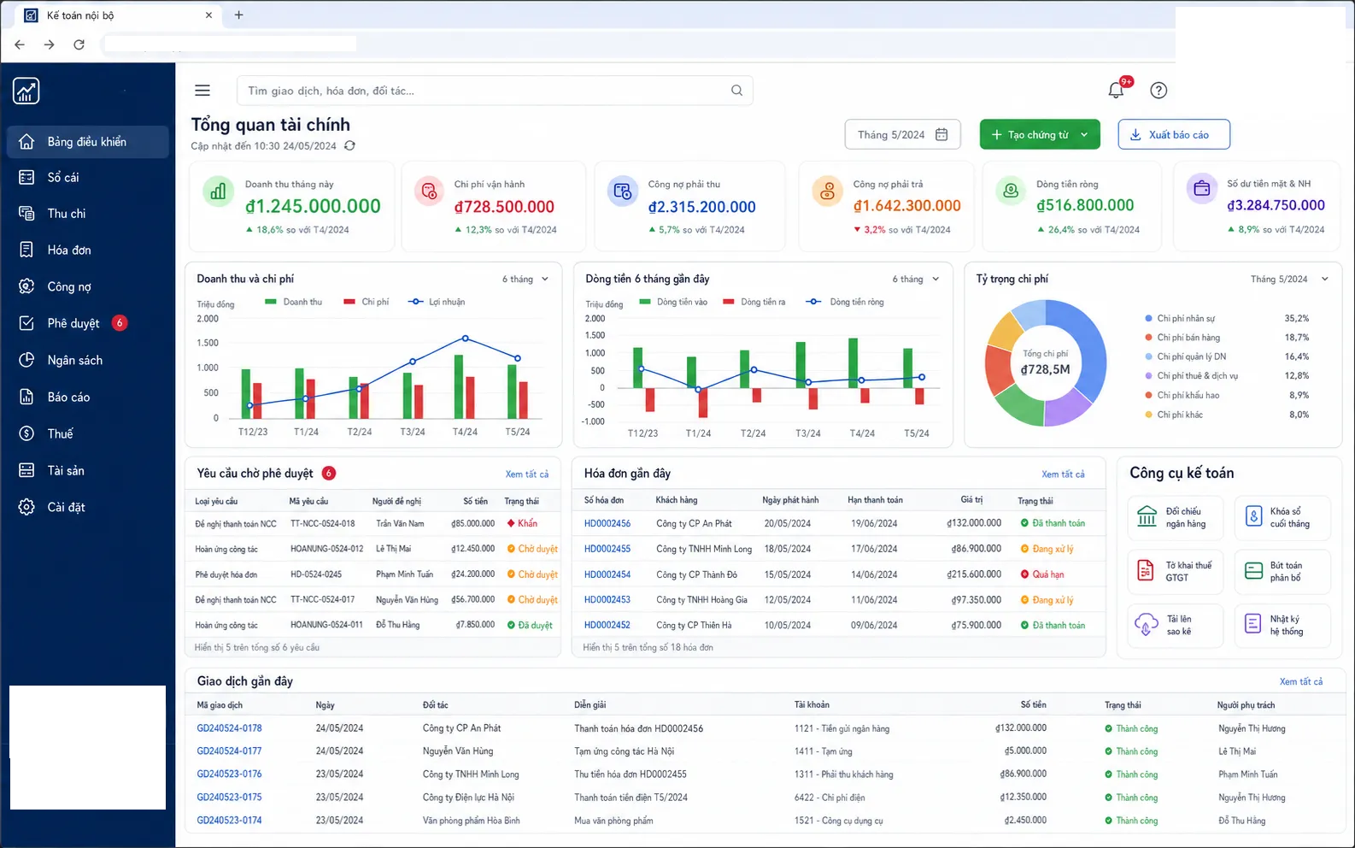Open Thu chi in sidebar
The width and height of the screenshot is (1355, 848).
click(x=87, y=214)
